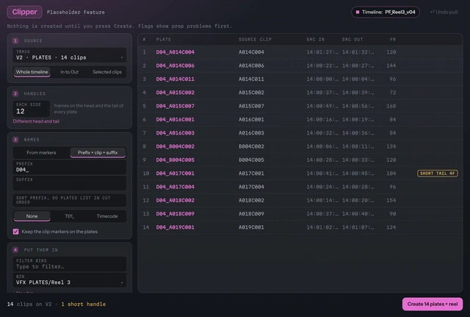Select plate D04_A014C006 row
The width and height of the screenshot is (470, 317).
coord(300,65)
